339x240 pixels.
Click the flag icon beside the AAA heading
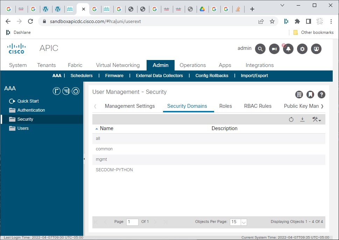click(x=57, y=91)
